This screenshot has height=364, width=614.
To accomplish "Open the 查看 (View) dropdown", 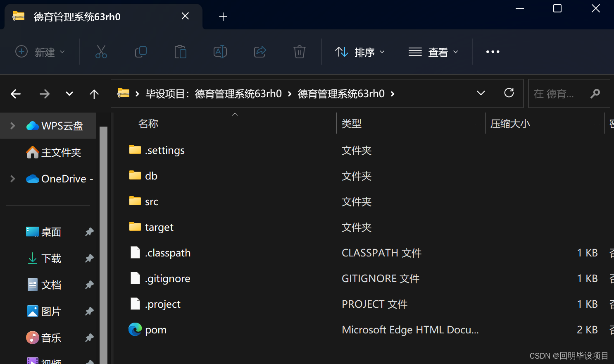I will coord(433,52).
